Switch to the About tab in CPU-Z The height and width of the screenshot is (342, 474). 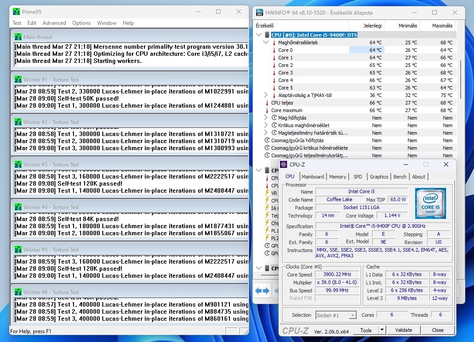(x=418, y=177)
